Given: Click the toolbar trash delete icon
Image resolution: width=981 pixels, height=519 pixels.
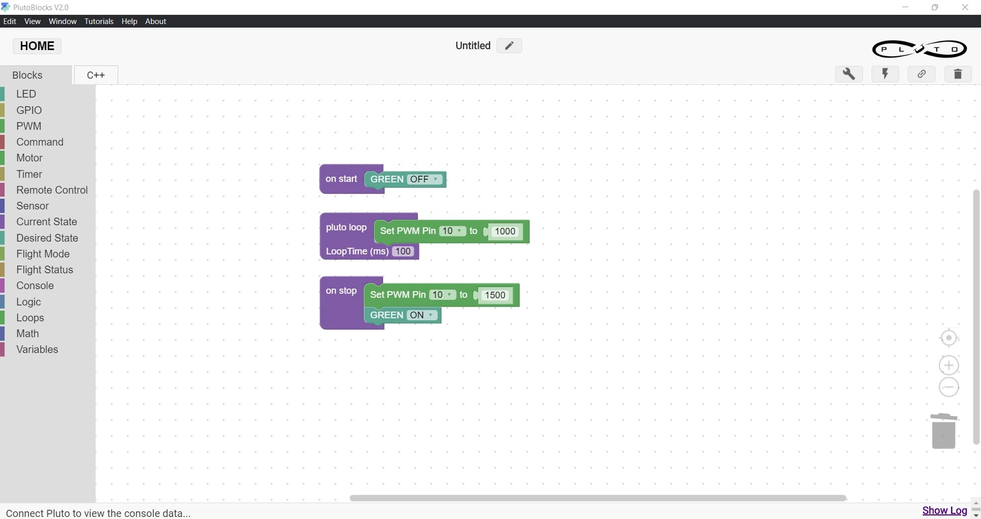Looking at the screenshot, I should pos(958,75).
